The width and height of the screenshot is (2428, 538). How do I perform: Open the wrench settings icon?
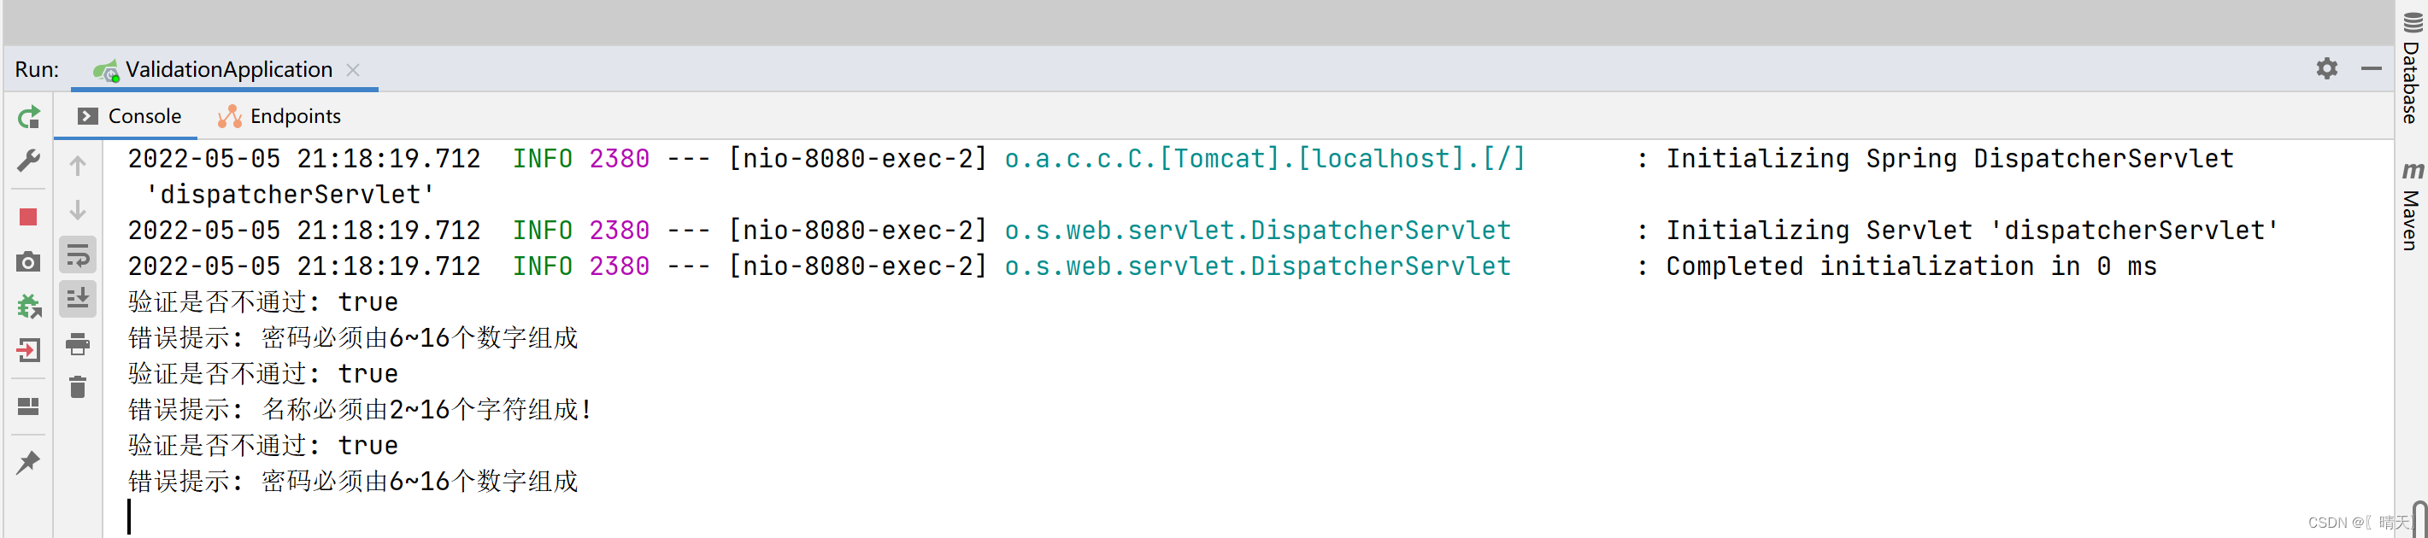coord(28,161)
